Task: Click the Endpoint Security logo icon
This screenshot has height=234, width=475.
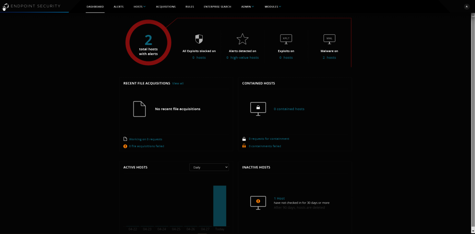Action: tap(6, 6)
